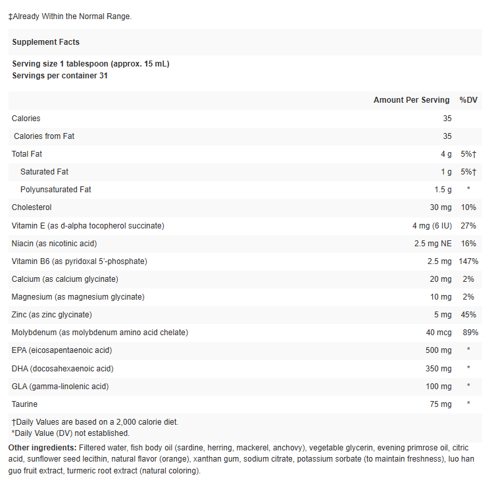
Task: Select the Calories row label
Action: click(x=26, y=119)
